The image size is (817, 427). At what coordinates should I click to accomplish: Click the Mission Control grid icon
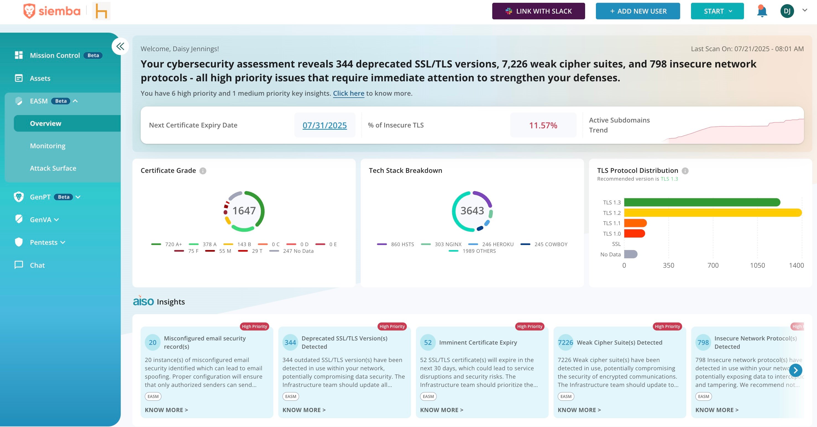[x=19, y=55]
